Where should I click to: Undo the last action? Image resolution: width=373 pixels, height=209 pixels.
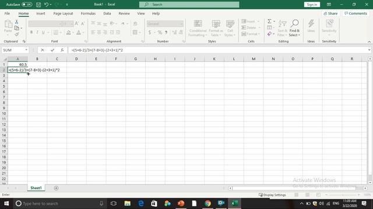click(47, 5)
